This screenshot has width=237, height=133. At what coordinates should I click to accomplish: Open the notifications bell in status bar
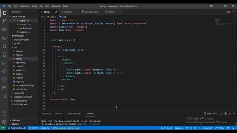coord(233,128)
